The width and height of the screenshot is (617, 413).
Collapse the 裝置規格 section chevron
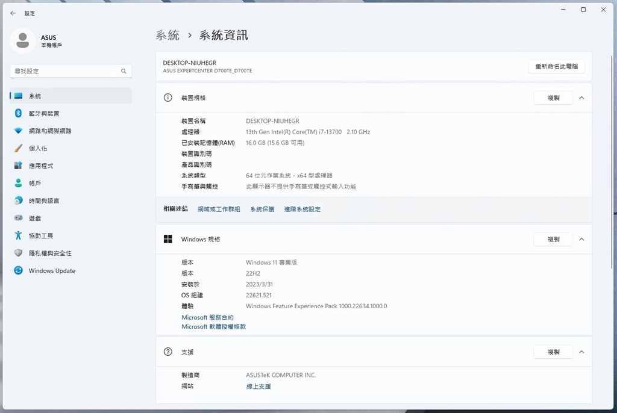tap(581, 98)
